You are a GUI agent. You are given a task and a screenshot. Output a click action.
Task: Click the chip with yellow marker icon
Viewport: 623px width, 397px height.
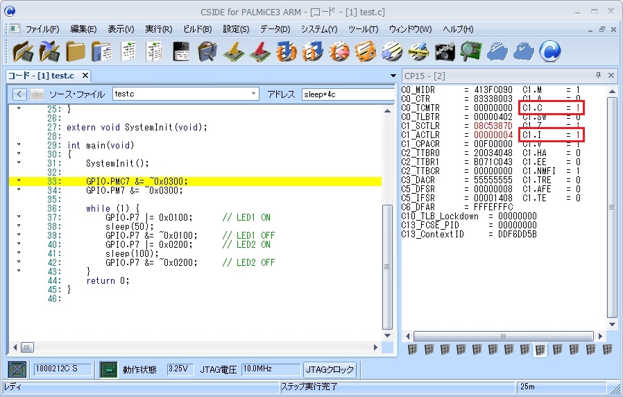pyautogui.click(x=234, y=51)
